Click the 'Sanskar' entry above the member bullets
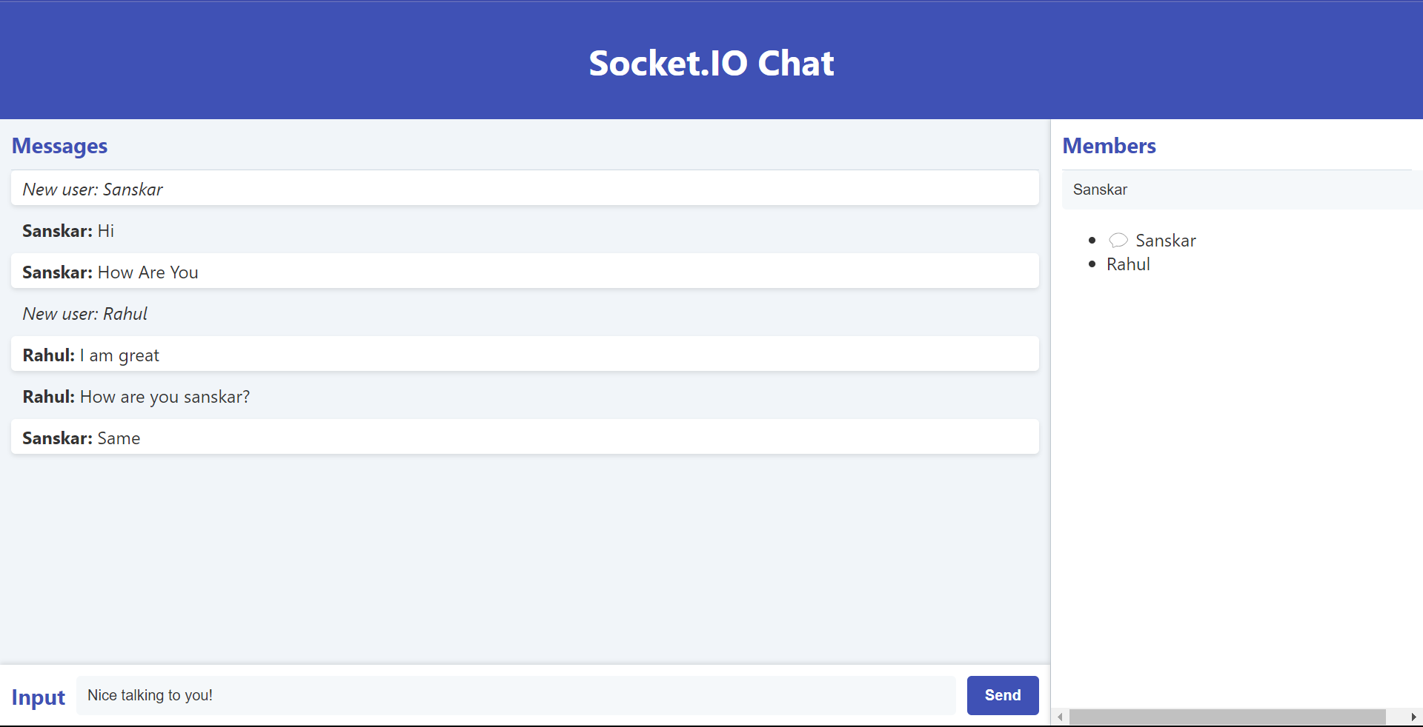Image resolution: width=1423 pixels, height=727 pixels. click(x=1100, y=190)
